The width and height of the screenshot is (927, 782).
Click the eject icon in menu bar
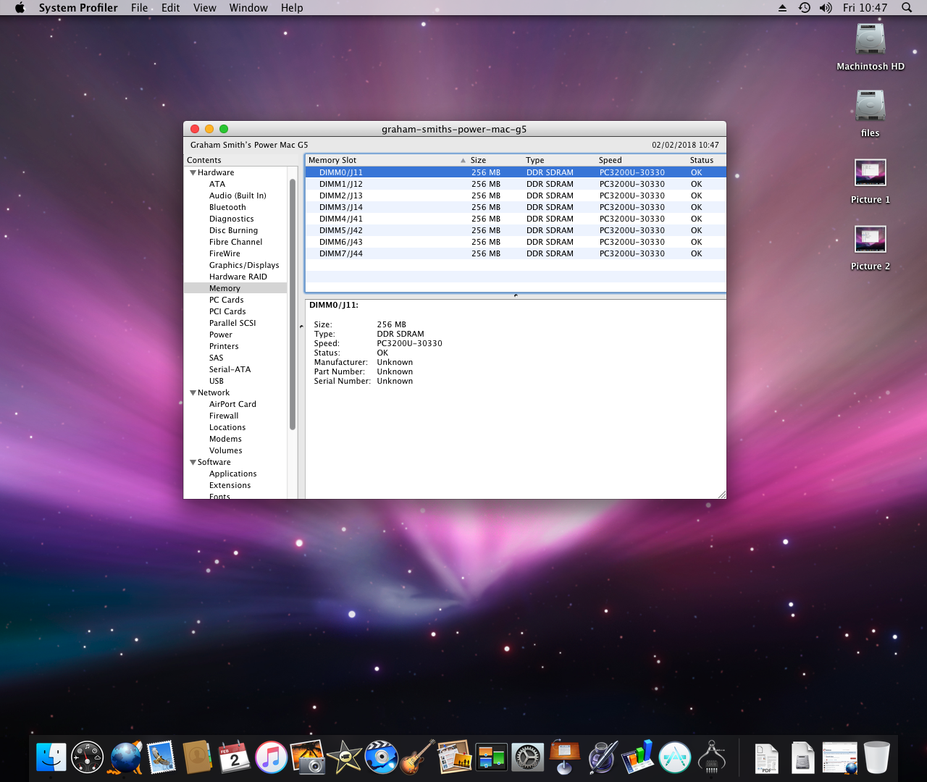782,8
